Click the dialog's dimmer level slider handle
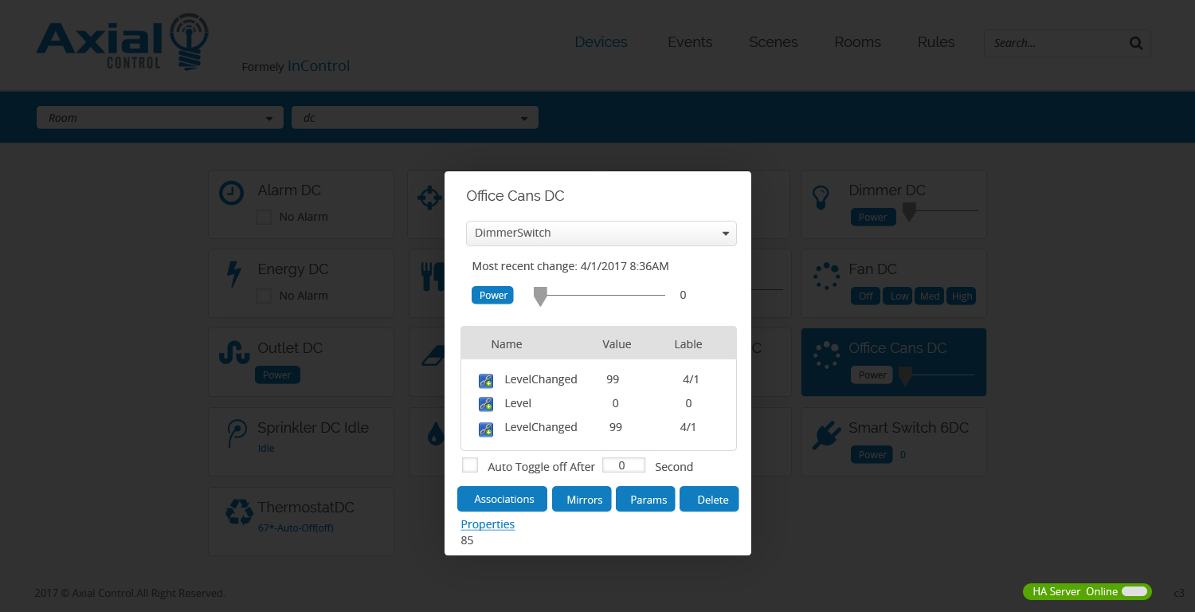The width and height of the screenshot is (1195, 612). (x=540, y=296)
